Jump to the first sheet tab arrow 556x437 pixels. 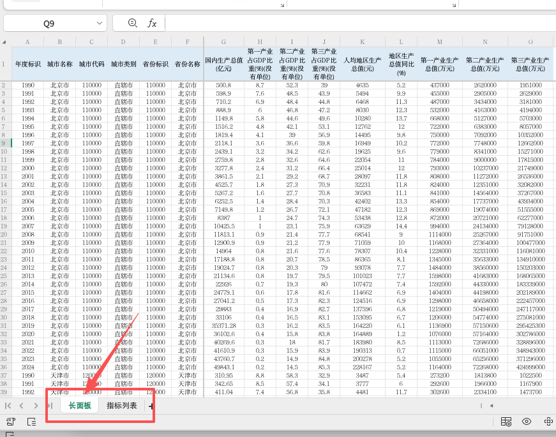(x=8, y=406)
